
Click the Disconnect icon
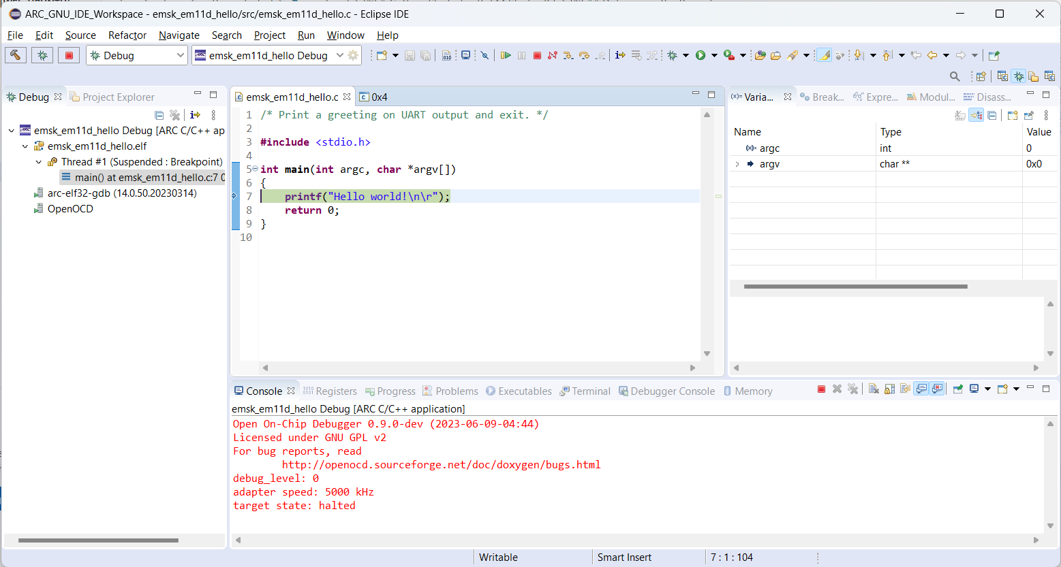pos(553,55)
